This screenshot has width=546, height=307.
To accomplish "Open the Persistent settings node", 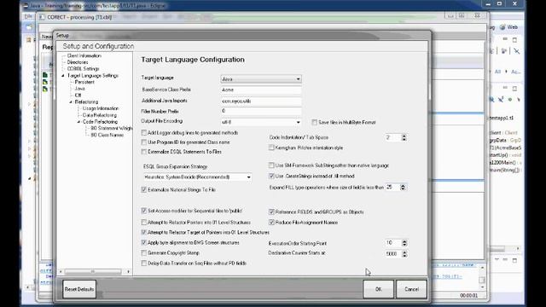I will (x=84, y=82).
